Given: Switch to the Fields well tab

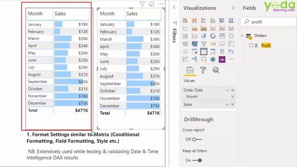Looking at the screenshot, I should (x=190, y=71).
